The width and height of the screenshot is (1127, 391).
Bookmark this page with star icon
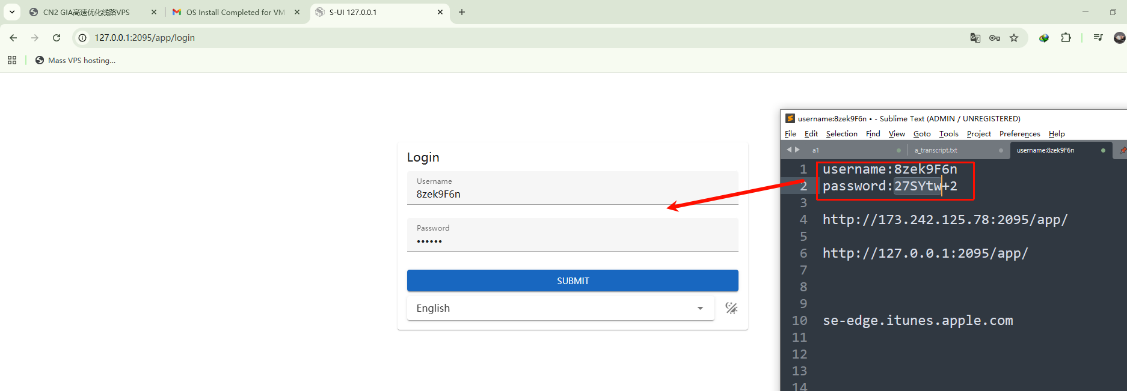point(1014,38)
